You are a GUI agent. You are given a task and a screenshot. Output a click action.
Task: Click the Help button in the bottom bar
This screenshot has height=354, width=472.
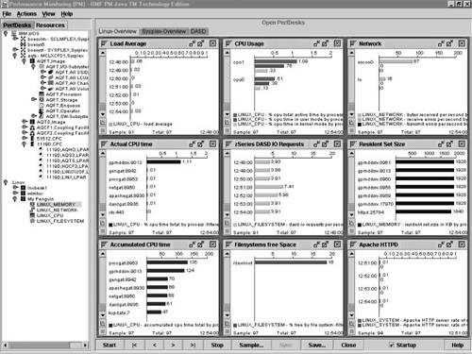point(457,346)
